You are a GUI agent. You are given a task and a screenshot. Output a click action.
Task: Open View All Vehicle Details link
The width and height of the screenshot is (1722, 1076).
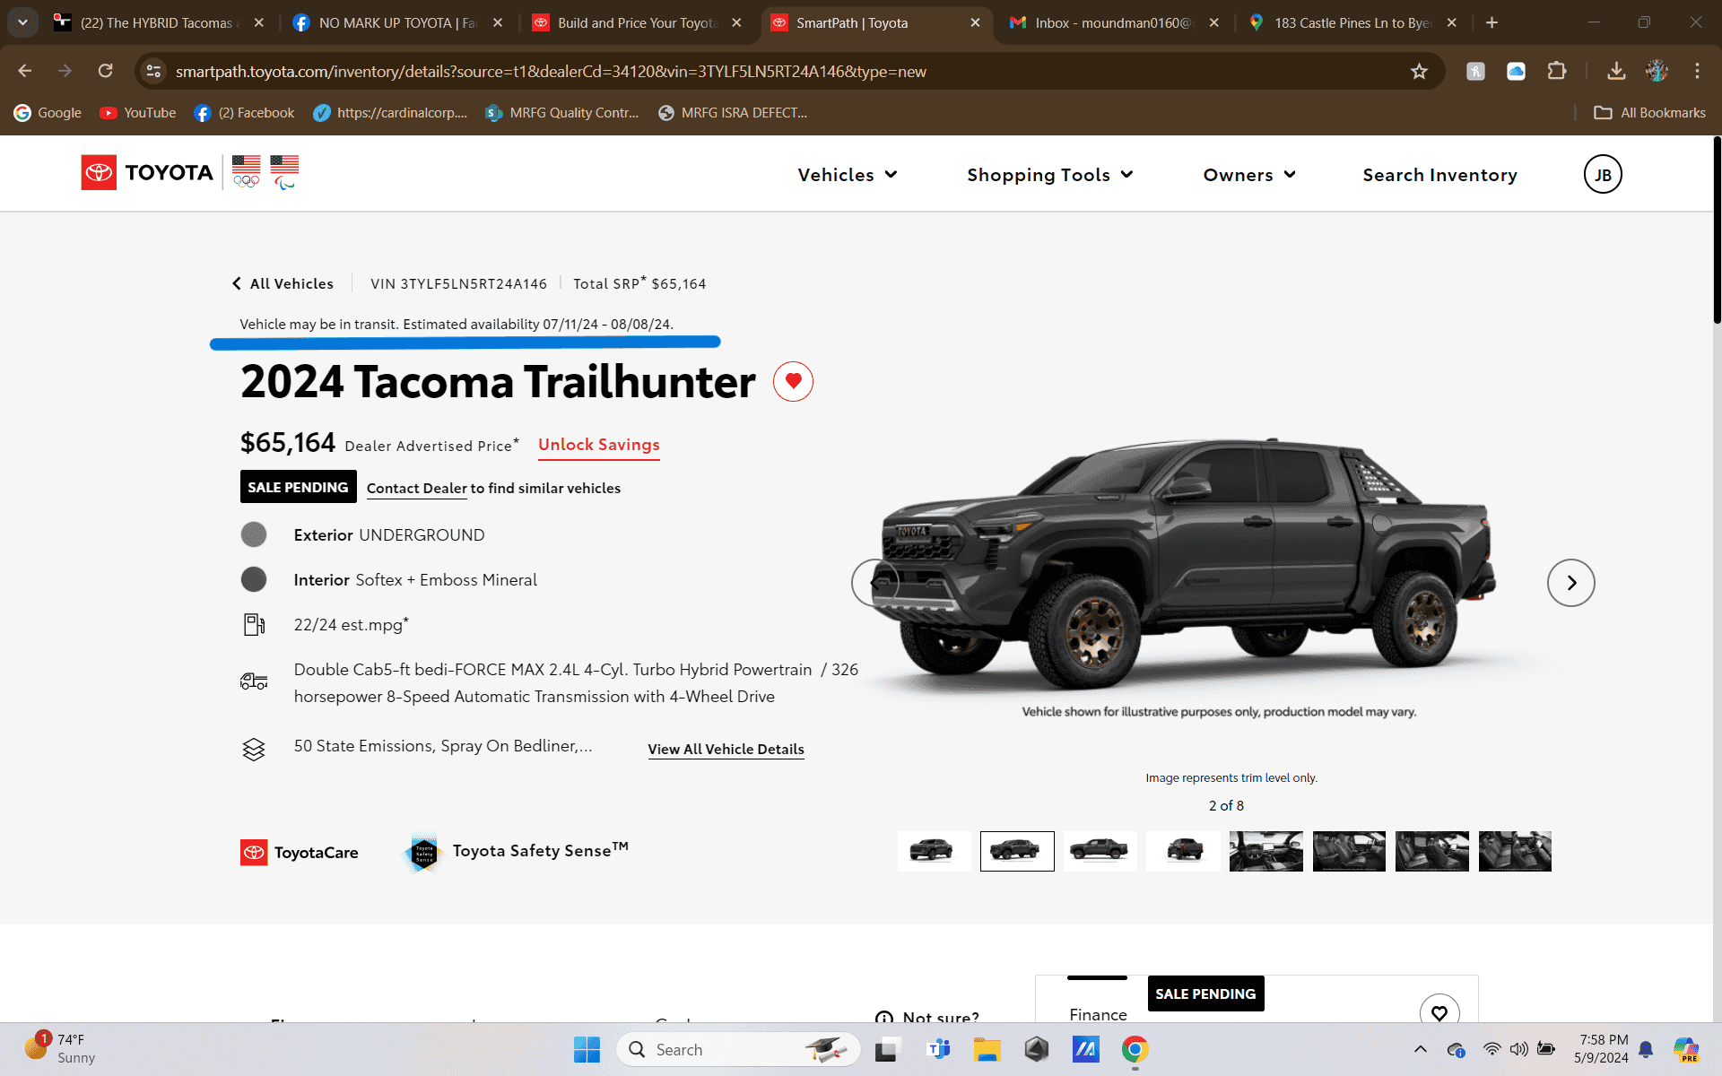click(726, 749)
